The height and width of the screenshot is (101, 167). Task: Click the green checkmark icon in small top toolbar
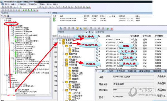click(34, 10)
